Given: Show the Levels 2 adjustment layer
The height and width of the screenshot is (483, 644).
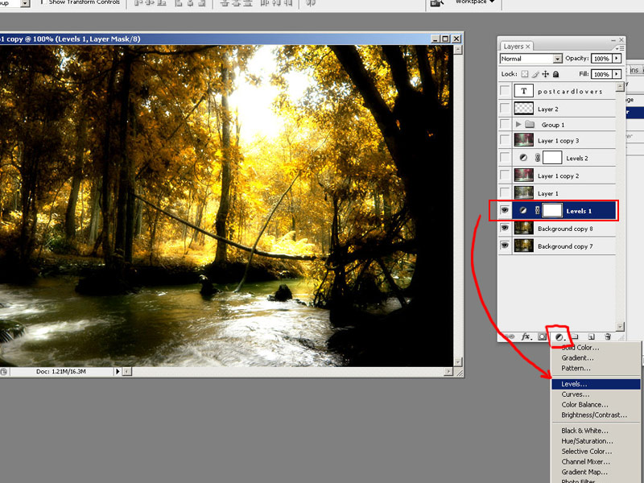Looking at the screenshot, I should [505, 158].
